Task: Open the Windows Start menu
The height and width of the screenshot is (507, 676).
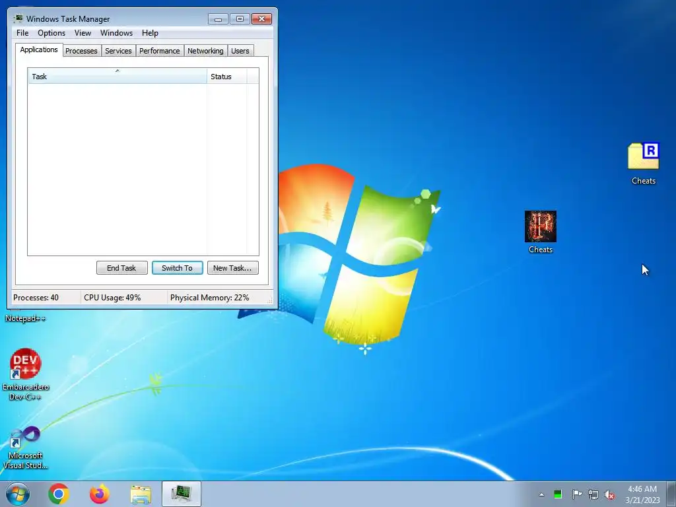Action: click(18, 494)
